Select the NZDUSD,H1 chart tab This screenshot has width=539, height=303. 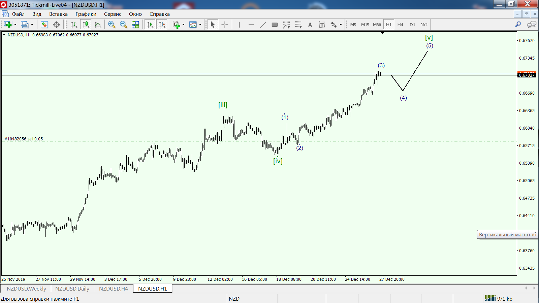tap(153, 289)
